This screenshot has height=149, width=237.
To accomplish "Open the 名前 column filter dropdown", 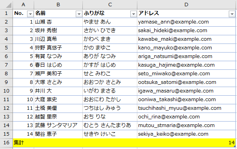I will 79,14.
